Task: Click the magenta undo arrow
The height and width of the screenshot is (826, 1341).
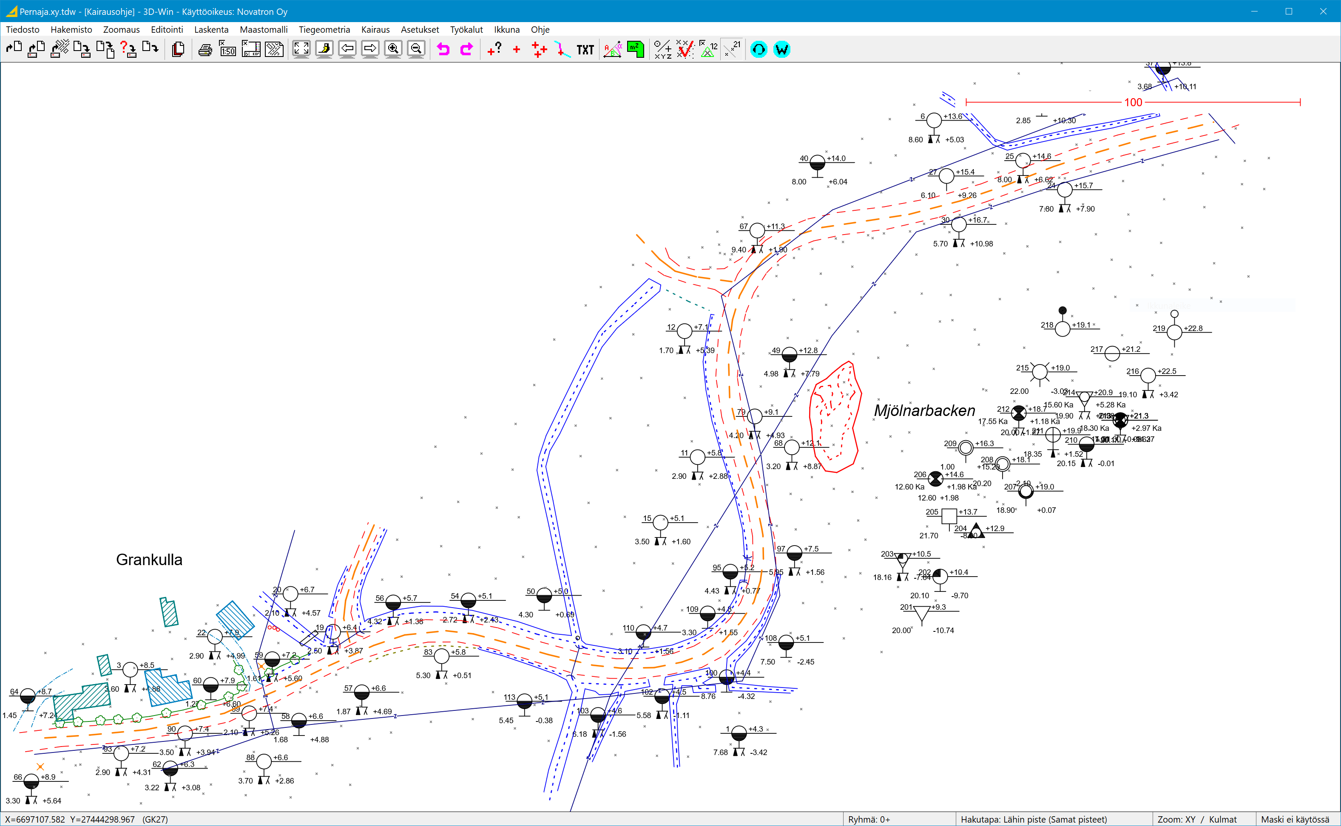Action: [x=443, y=50]
